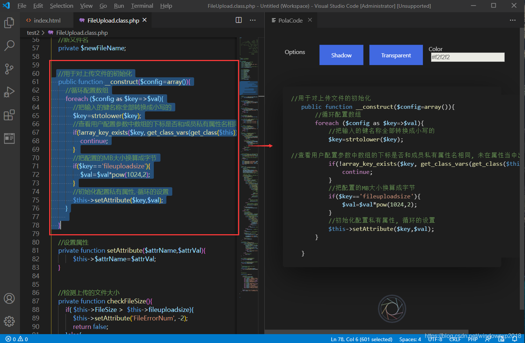Open the Explorer view in activity bar
This screenshot has width=525, height=343.
pos(9,23)
